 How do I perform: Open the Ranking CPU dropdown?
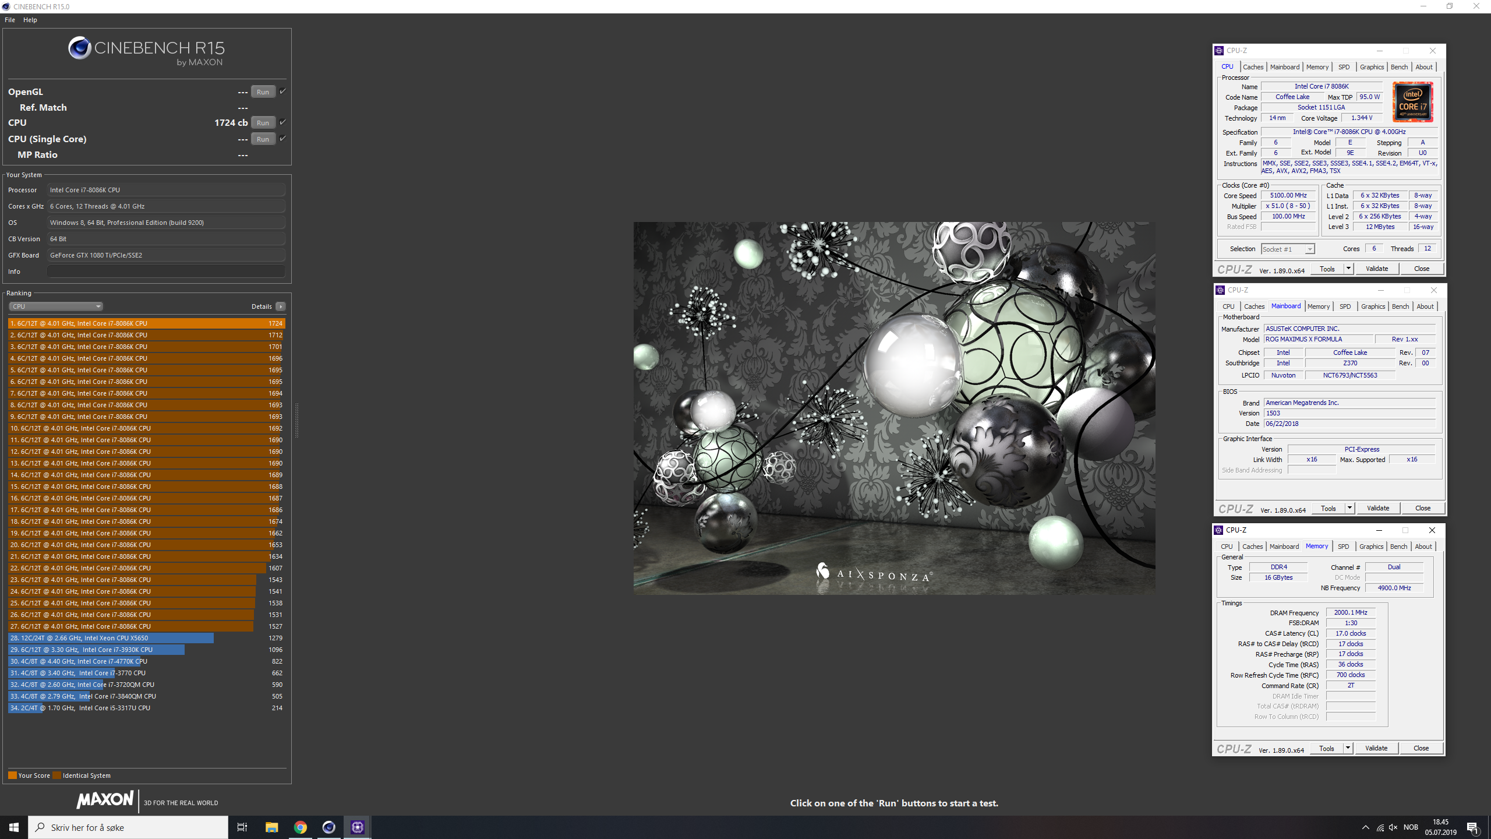point(55,306)
